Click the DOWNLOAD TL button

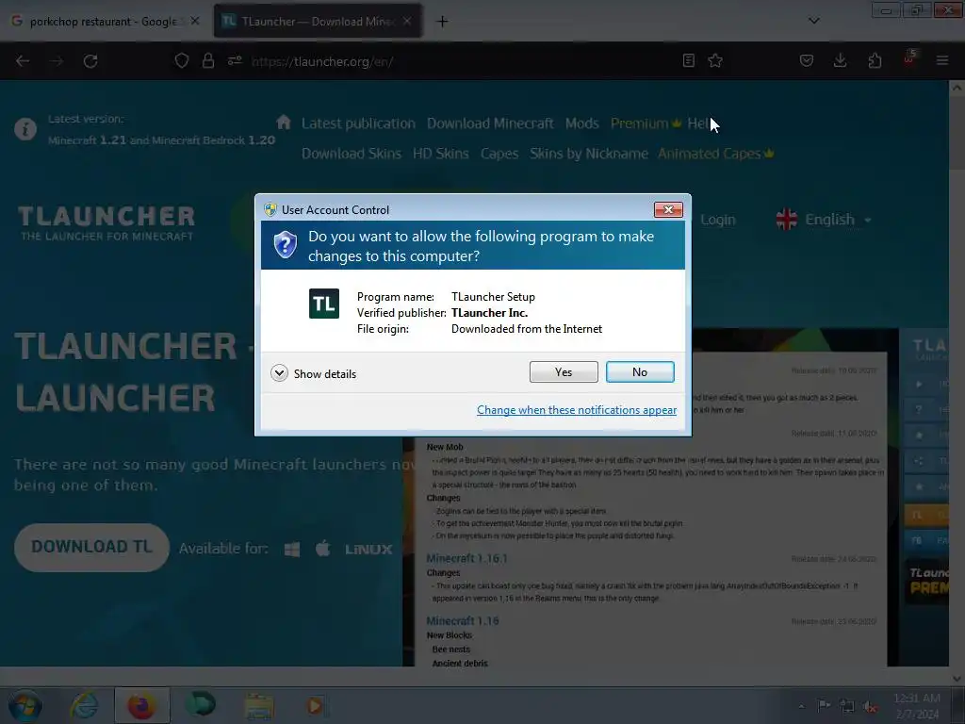click(x=91, y=547)
